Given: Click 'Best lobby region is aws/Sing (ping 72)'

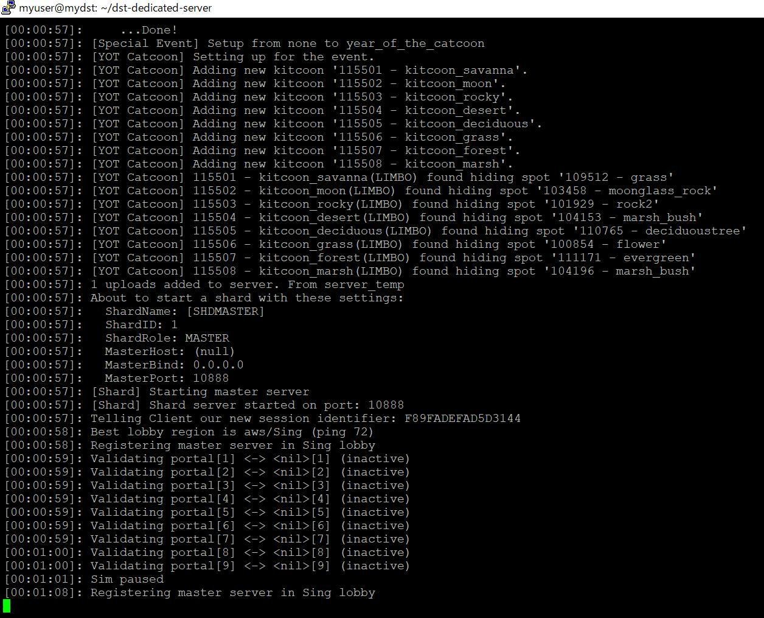Looking at the screenshot, I should [x=232, y=432].
